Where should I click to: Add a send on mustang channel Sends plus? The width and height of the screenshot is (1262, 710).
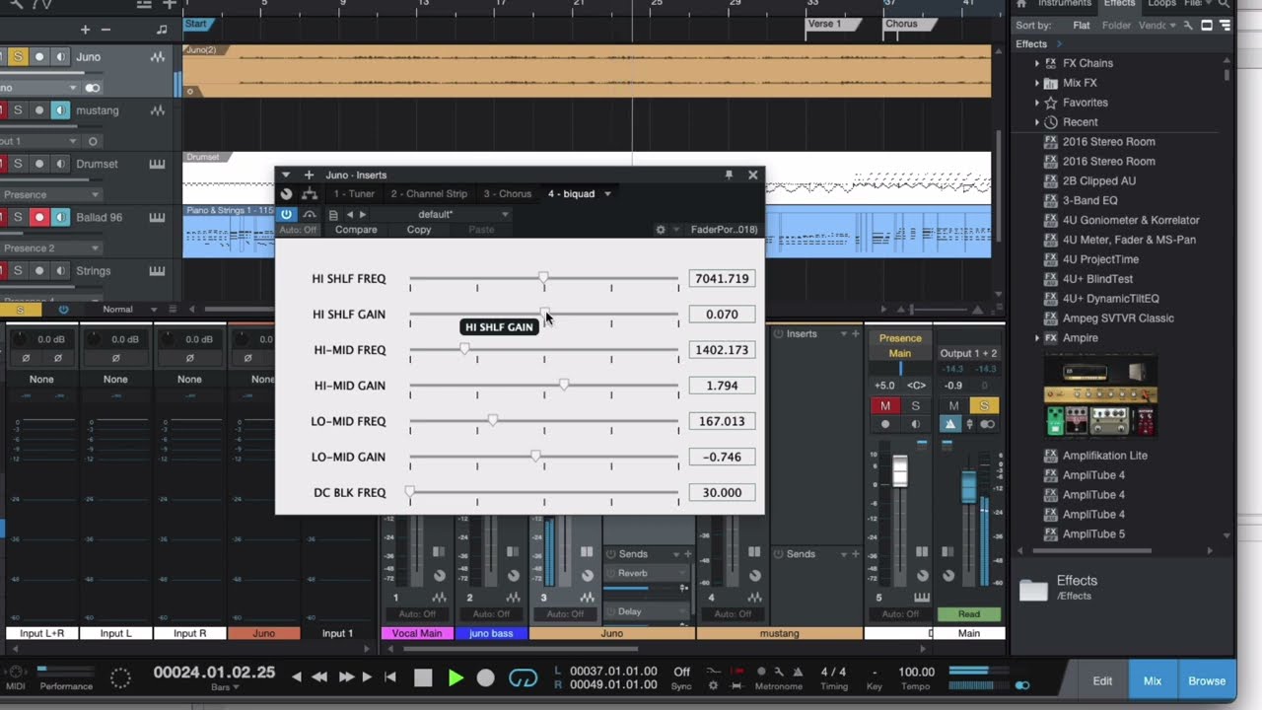[x=856, y=554]
